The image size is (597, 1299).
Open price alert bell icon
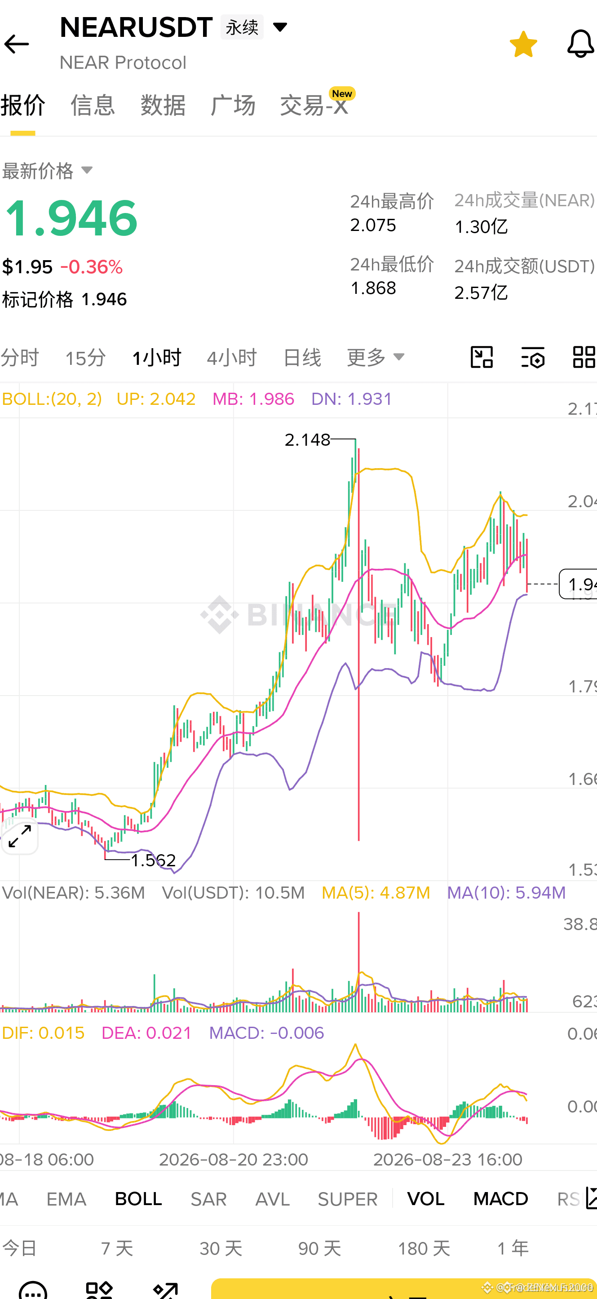[580, 44]
